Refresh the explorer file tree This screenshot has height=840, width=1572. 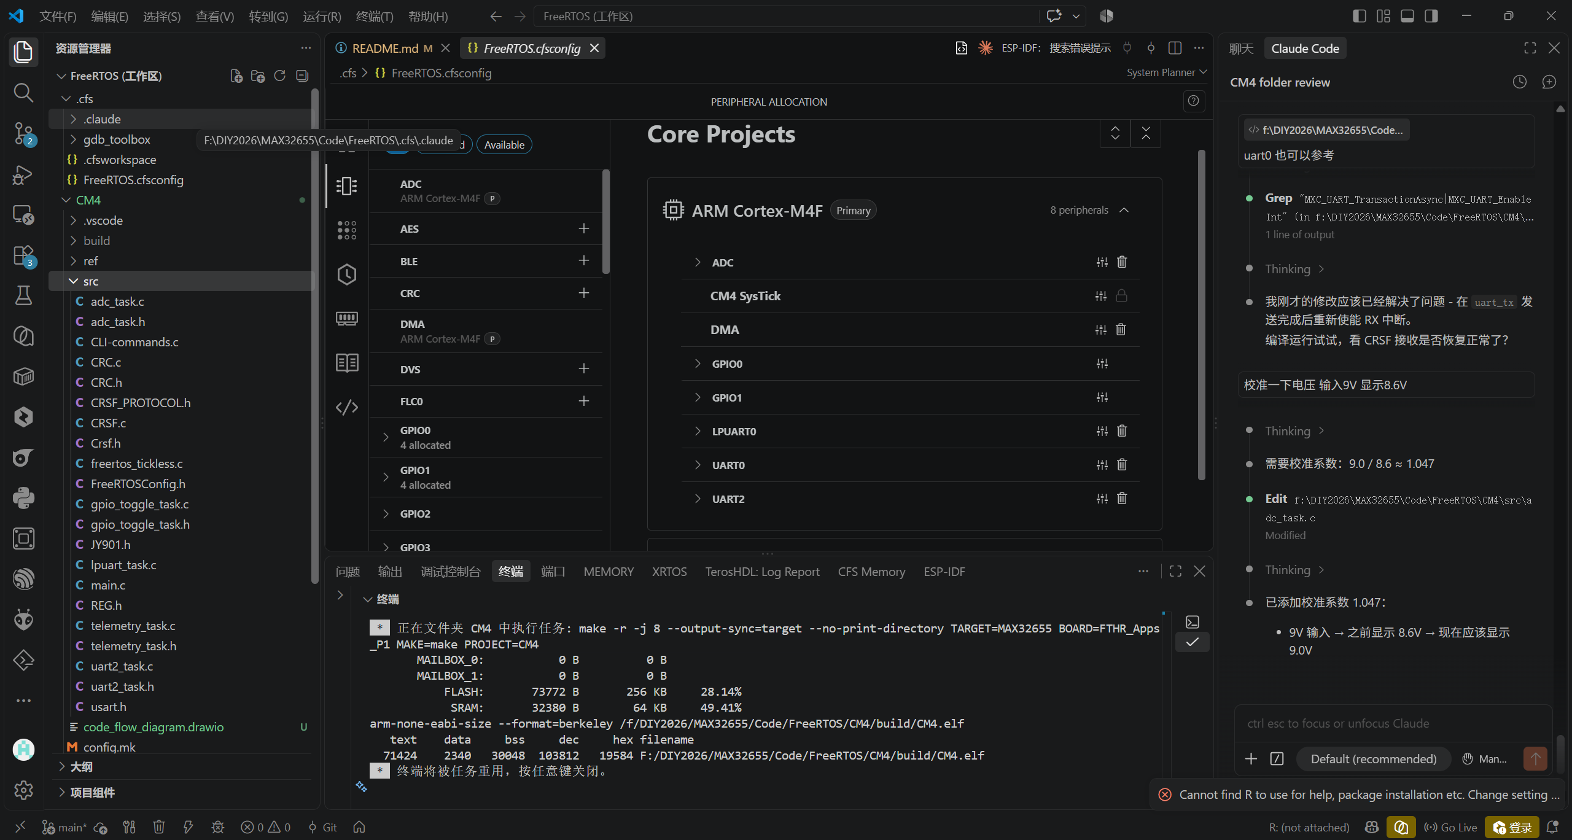(x=280, y=76)
